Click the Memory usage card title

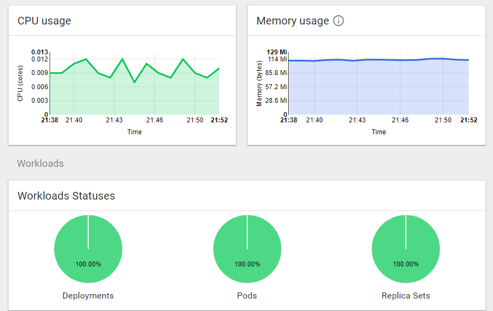tap(293, 21)
